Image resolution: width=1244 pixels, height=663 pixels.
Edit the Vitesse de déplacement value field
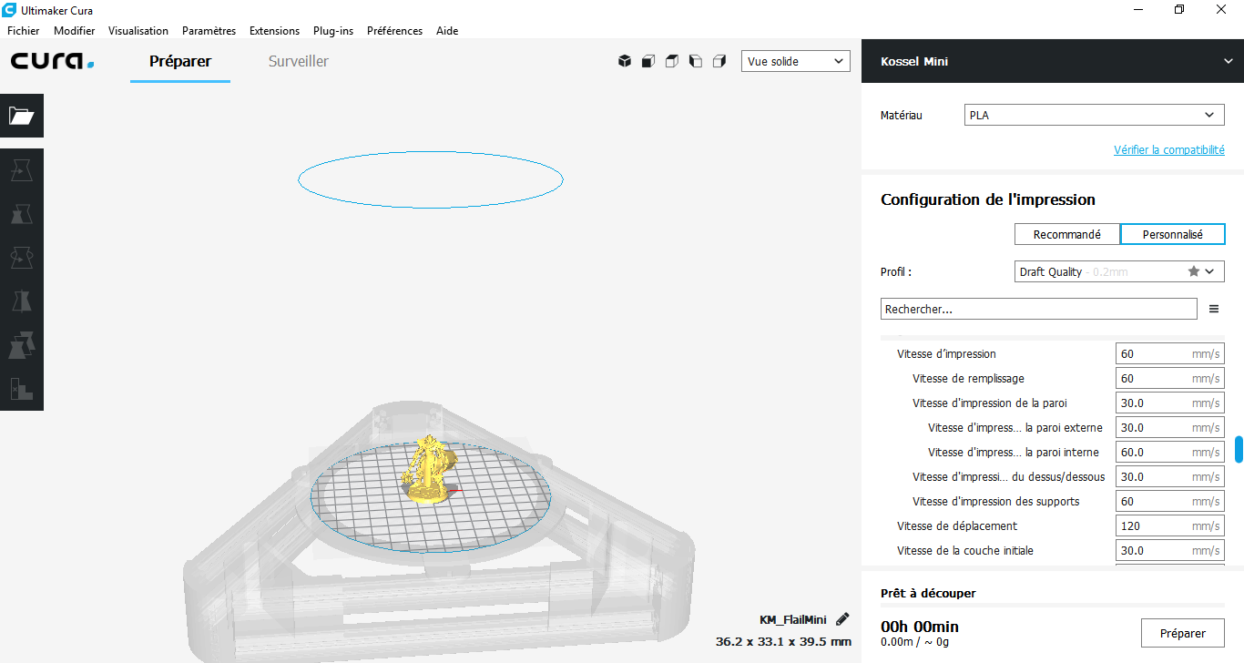pos(1170,525)
